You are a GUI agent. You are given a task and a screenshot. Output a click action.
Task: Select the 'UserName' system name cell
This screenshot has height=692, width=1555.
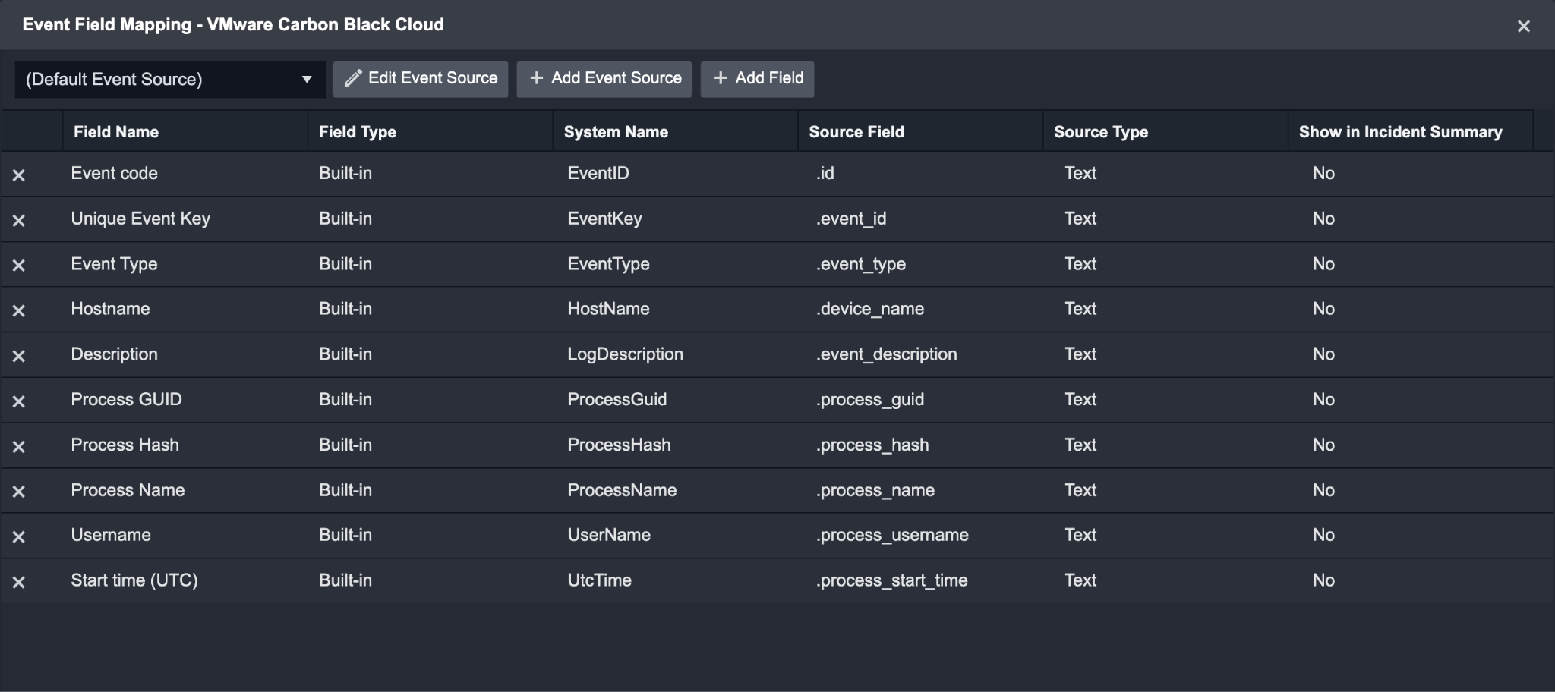pos(609,535)
